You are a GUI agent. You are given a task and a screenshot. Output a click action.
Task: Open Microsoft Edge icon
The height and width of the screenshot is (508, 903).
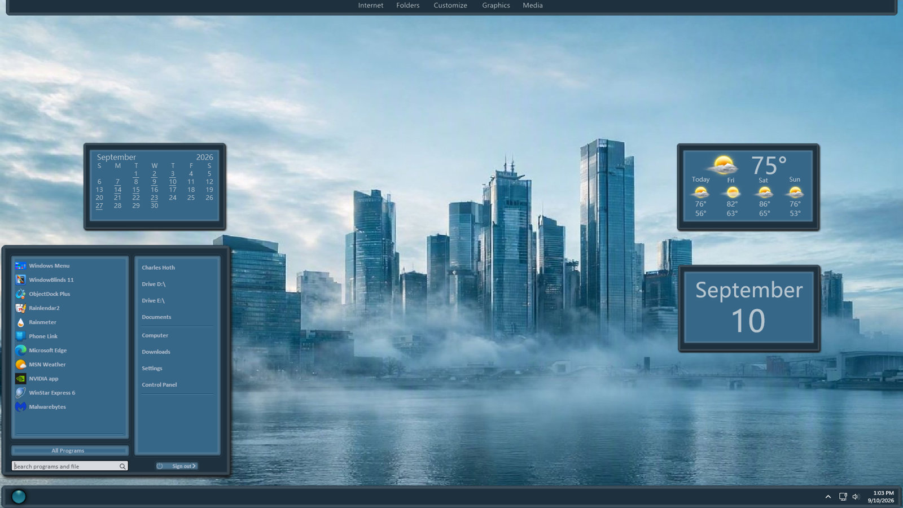click(x=20, y=351)
